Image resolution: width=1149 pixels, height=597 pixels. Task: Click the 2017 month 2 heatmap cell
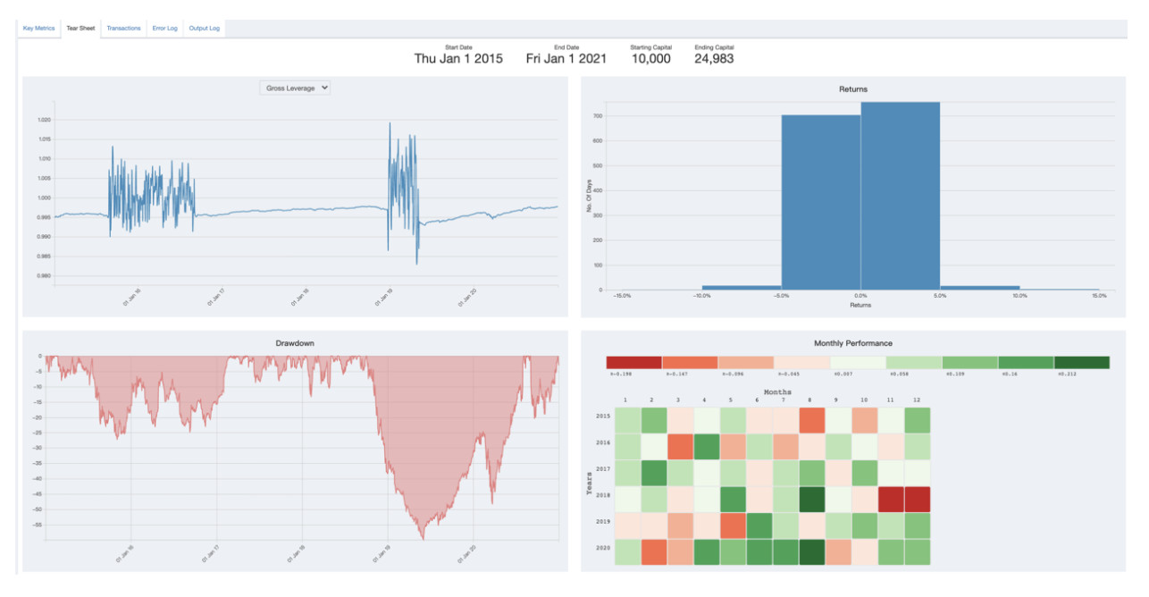653,473
